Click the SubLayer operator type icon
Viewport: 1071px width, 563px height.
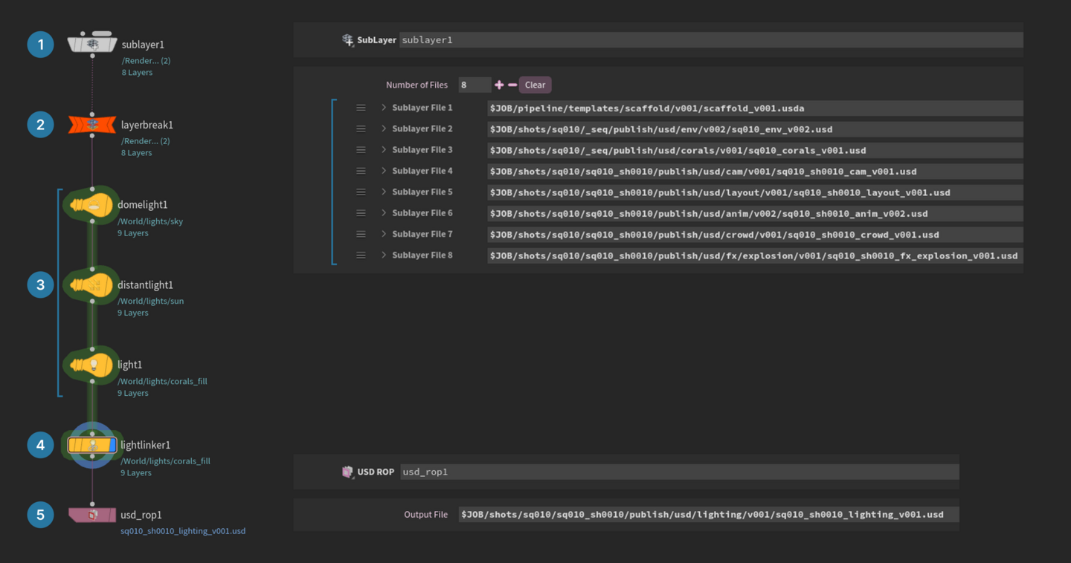[347, 40]
